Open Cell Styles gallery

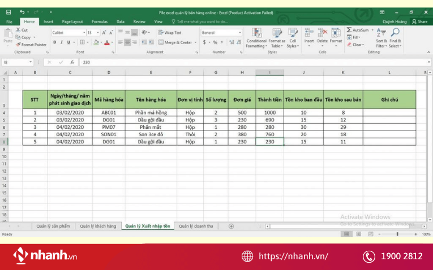coord(293,38)
